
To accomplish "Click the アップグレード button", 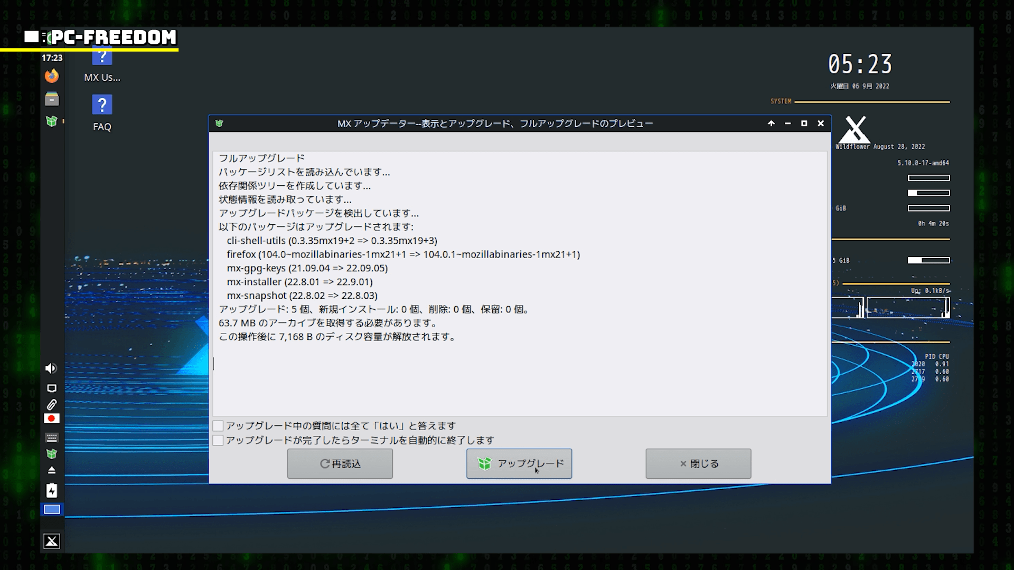I will pos(519,463).
